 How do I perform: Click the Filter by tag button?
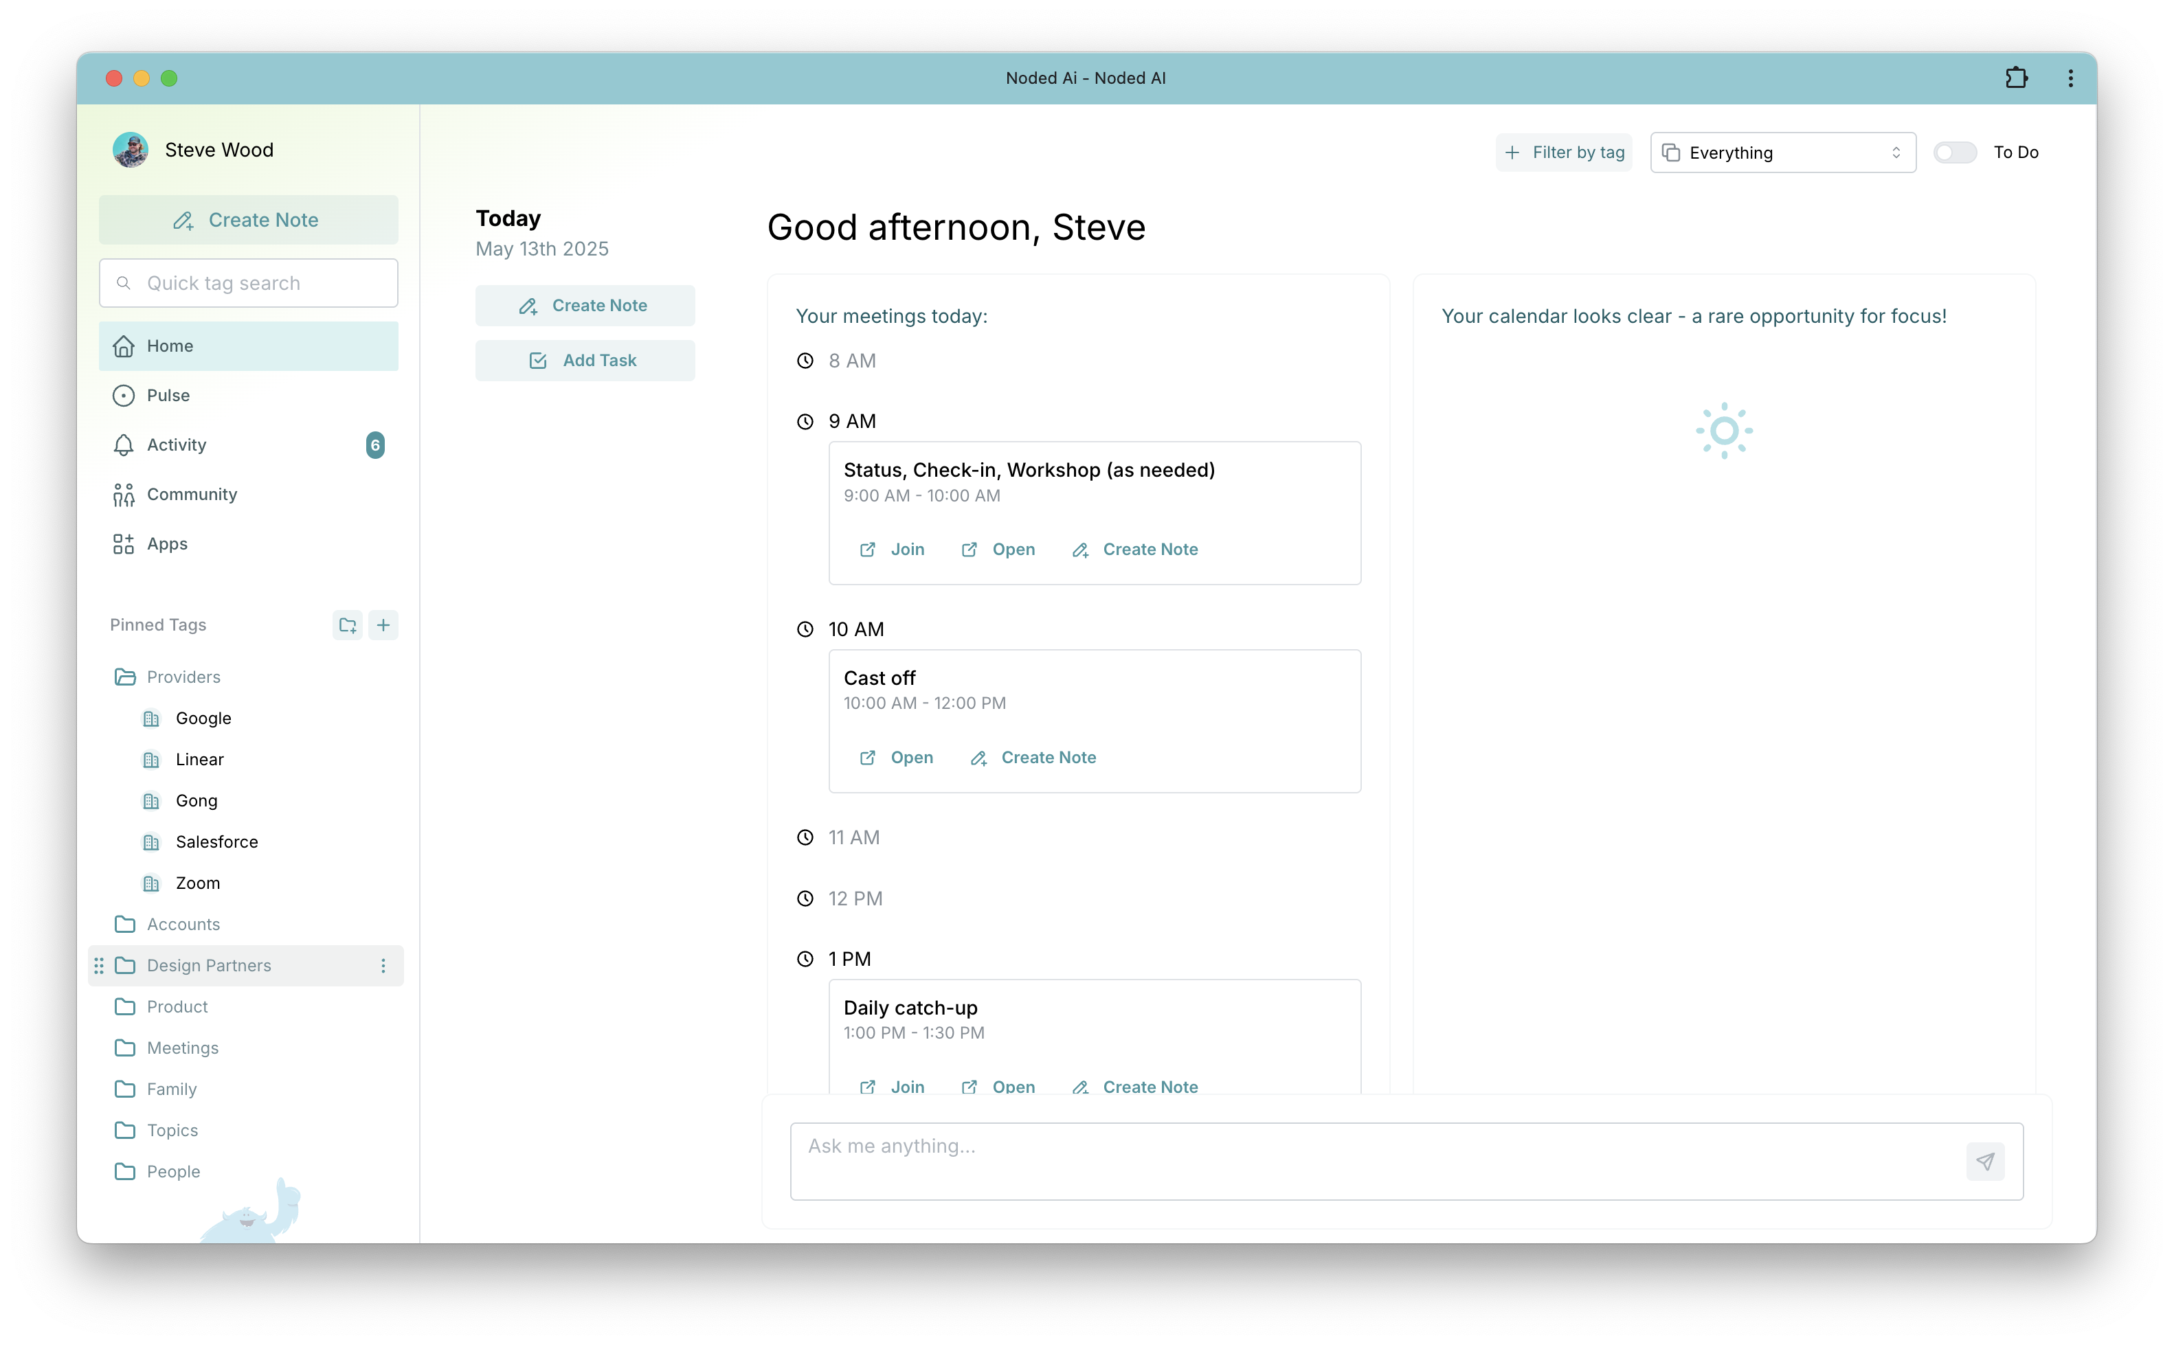(x=1564, y=153)
